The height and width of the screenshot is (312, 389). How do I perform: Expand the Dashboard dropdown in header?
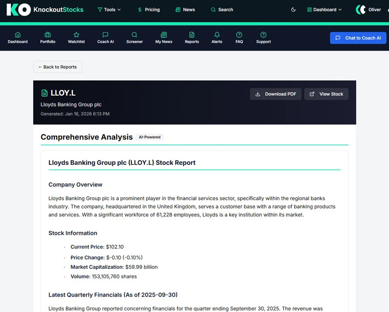point(324,10)
